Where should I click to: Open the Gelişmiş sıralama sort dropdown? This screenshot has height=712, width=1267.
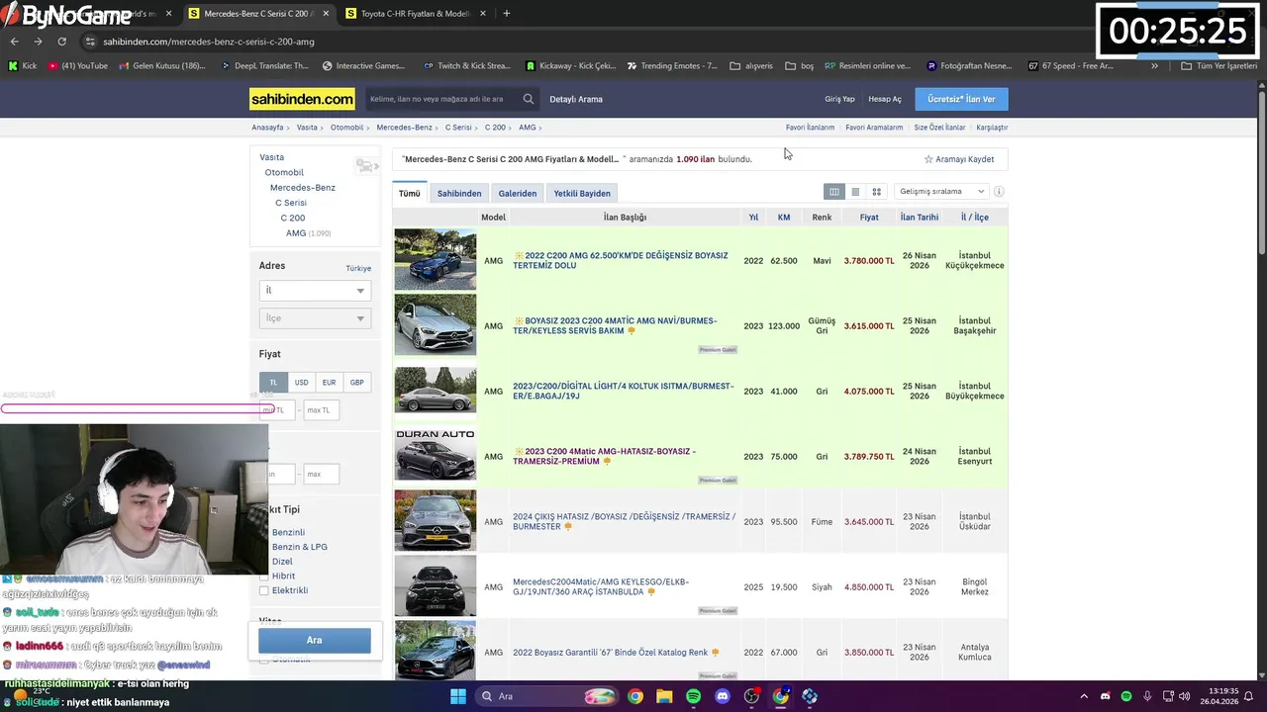[x=941, y=192]
